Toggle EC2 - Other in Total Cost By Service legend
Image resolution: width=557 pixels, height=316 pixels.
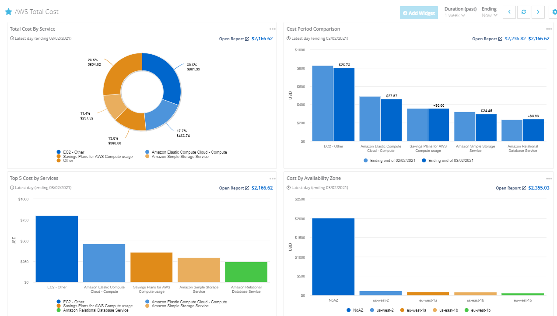[x=70, y=152]
